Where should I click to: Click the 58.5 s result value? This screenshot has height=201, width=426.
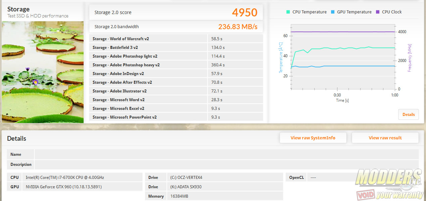coord(217,39)
